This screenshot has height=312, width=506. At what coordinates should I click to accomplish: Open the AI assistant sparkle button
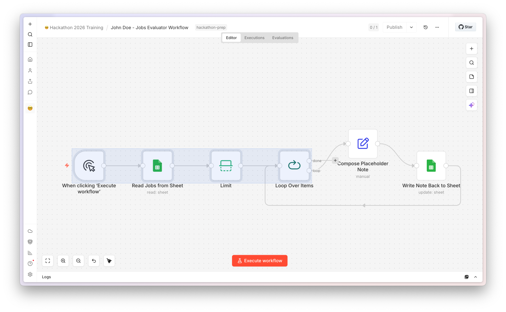point(472,105)
